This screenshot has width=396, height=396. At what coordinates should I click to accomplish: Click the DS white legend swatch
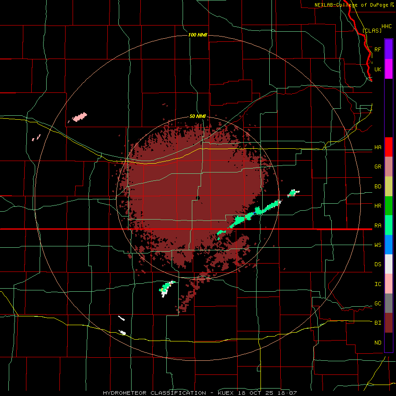click(389, 264)
